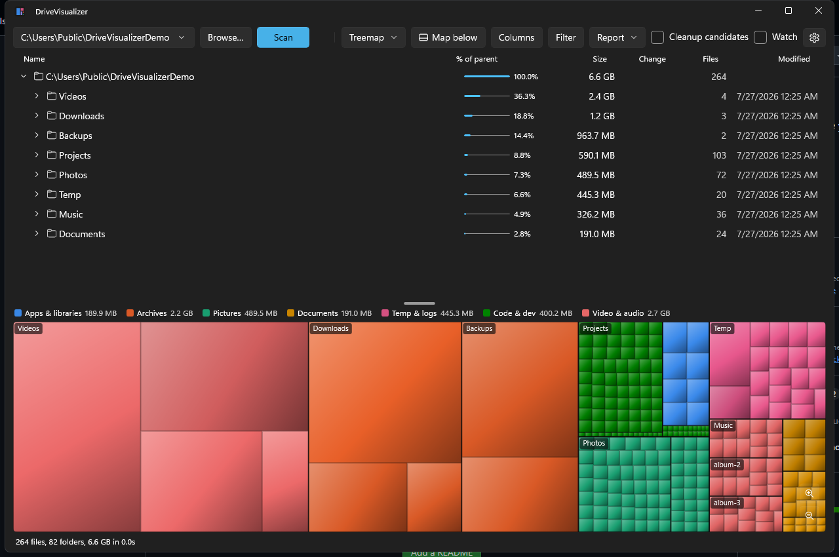Click the DriveVisualizer app logo icon
This screenshot has width=839, height=557.
click(x=20, y=11)
